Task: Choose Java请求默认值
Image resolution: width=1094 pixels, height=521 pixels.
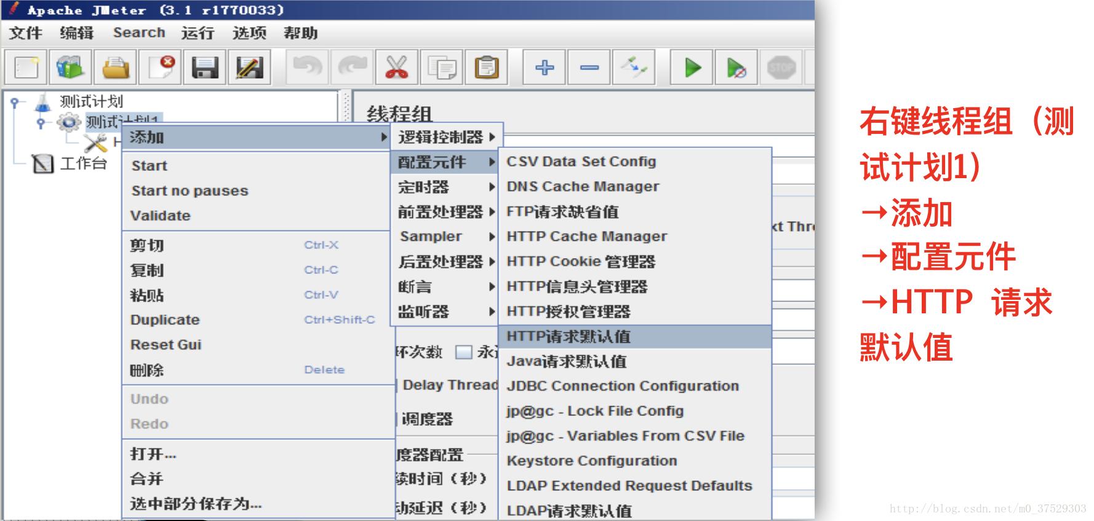Action: (635, 361)
